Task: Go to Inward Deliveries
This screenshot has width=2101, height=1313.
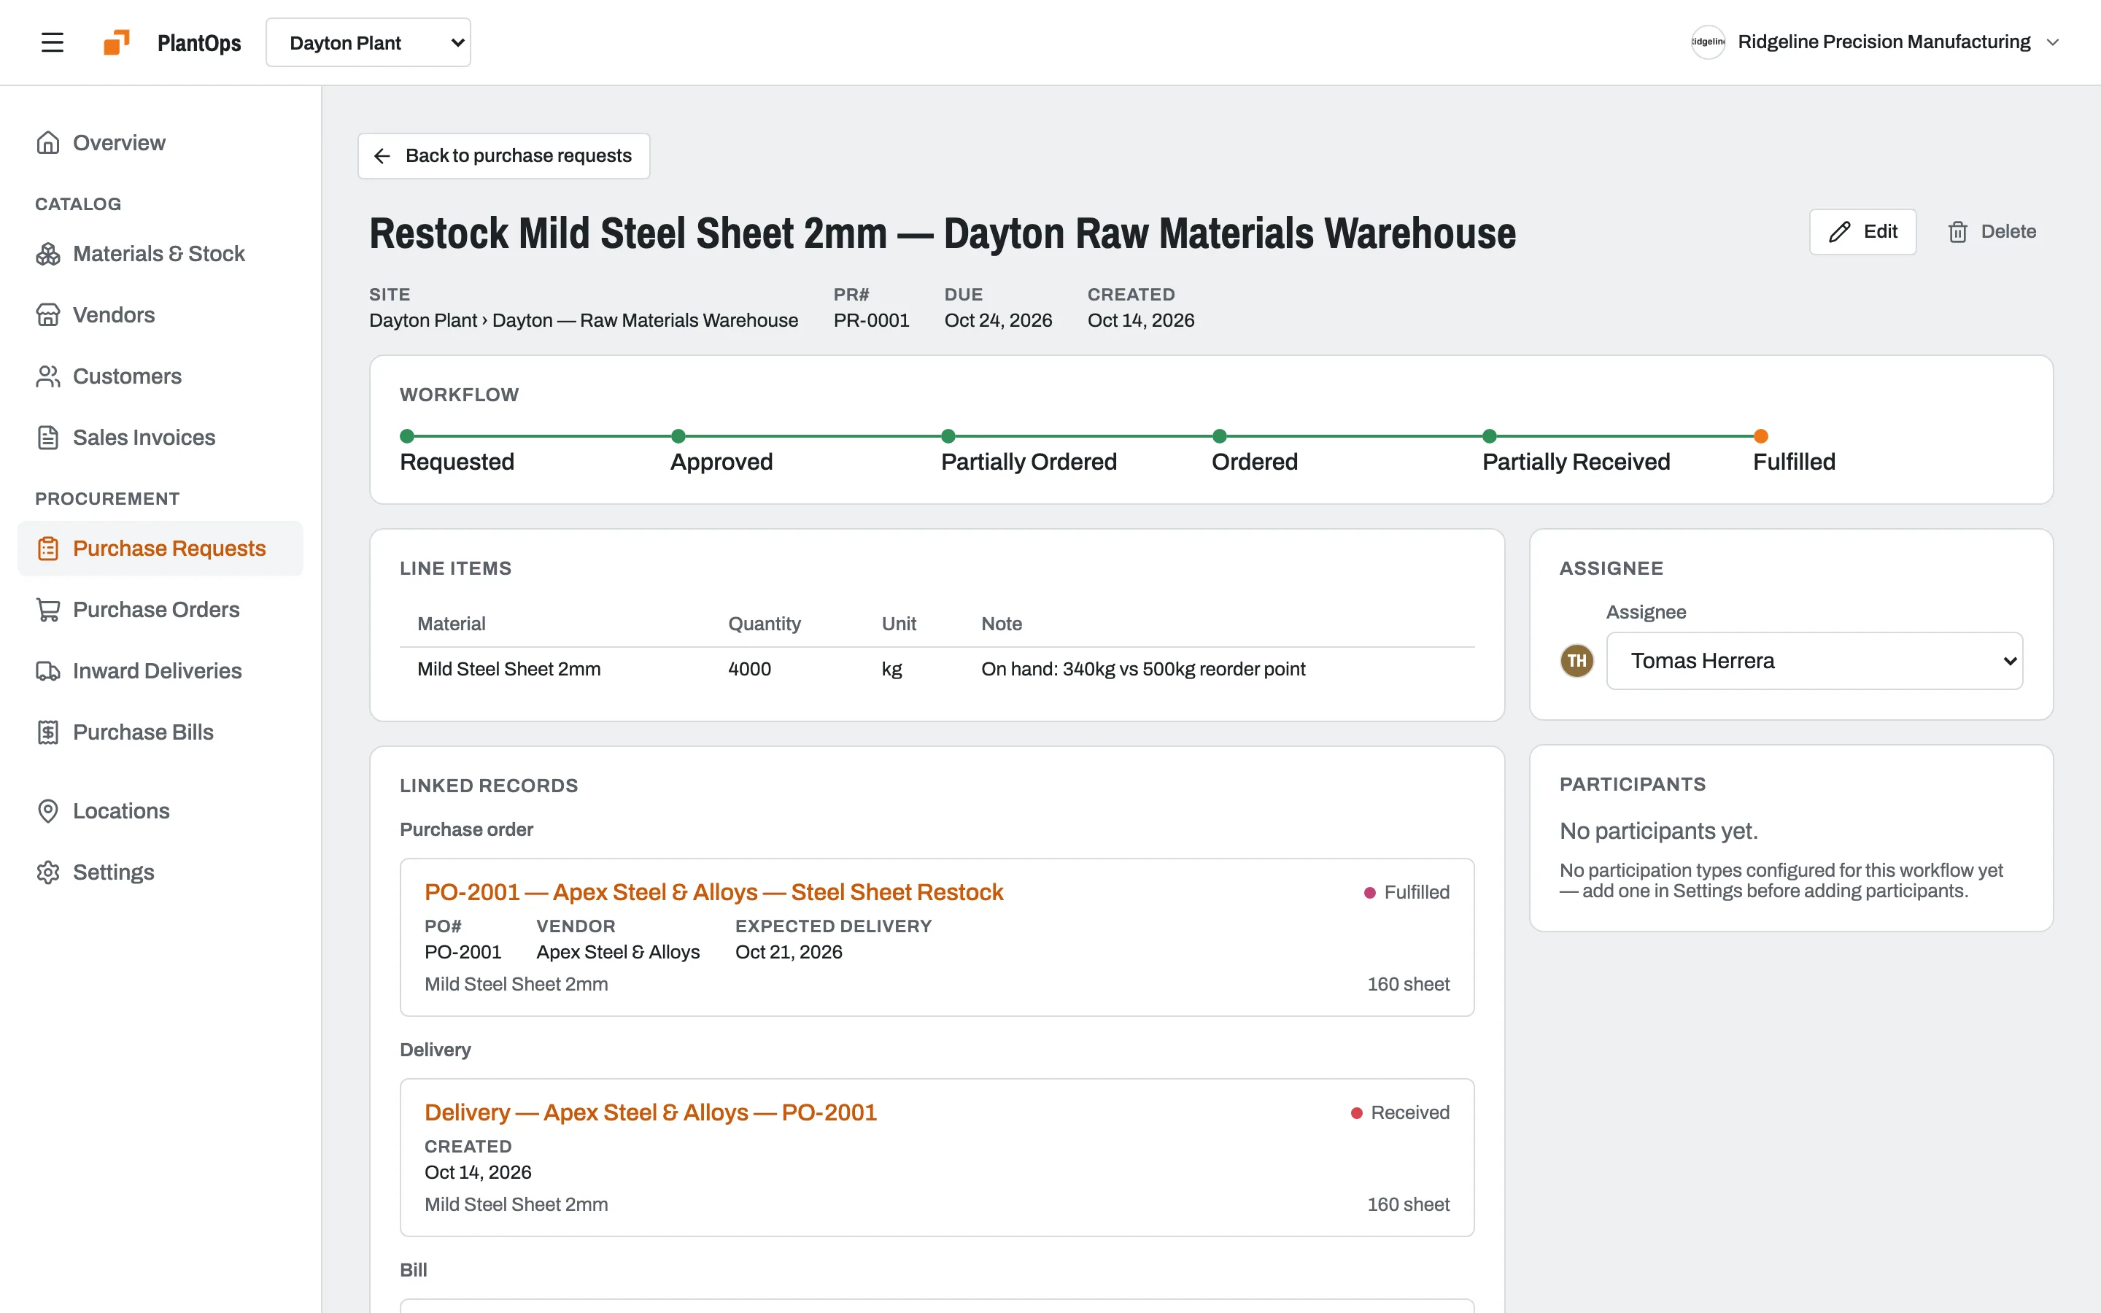Action: pos(160,671)
